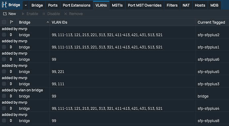Click the Bridge name cell in sfp-sfpplus5 row
This screenshot has width=229, height=126.
pos(24,72)
